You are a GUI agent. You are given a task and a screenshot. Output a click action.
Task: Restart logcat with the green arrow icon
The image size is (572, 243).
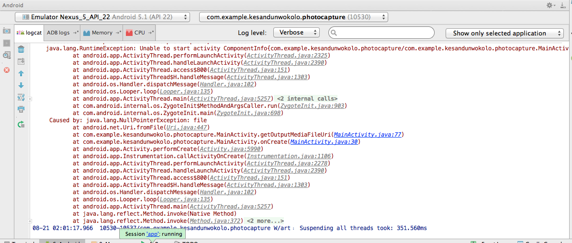(21, 124)
